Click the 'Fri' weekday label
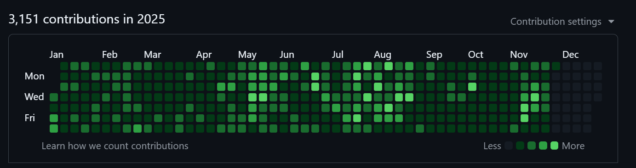 pyautogui.click(x=30, y=118)
